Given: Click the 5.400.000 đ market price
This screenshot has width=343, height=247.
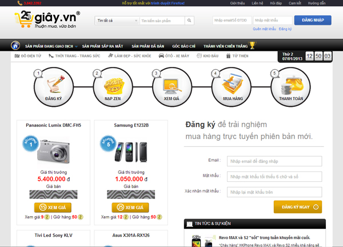Looking at the screenshot, I should pos(54,179).
